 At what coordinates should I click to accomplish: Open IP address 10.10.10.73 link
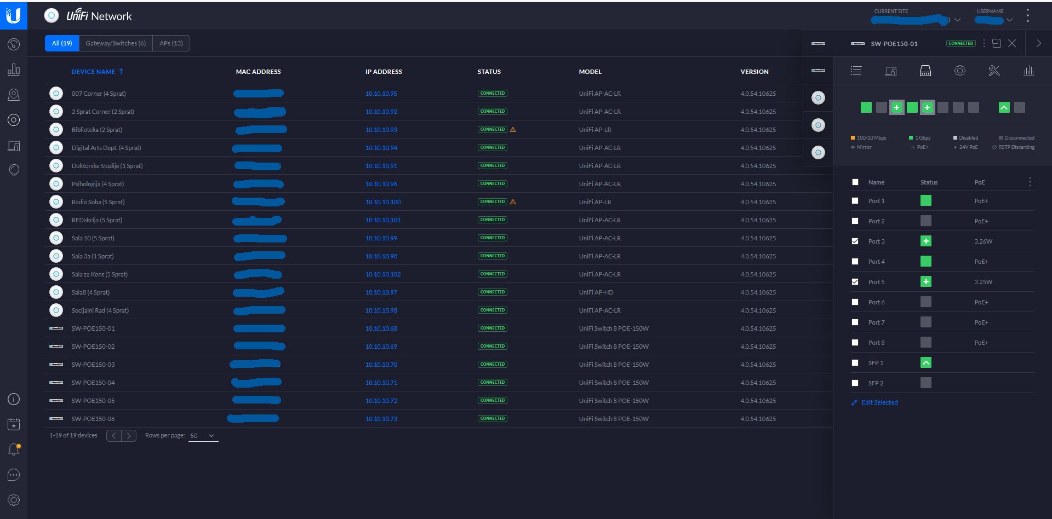(x=381, y=419)
